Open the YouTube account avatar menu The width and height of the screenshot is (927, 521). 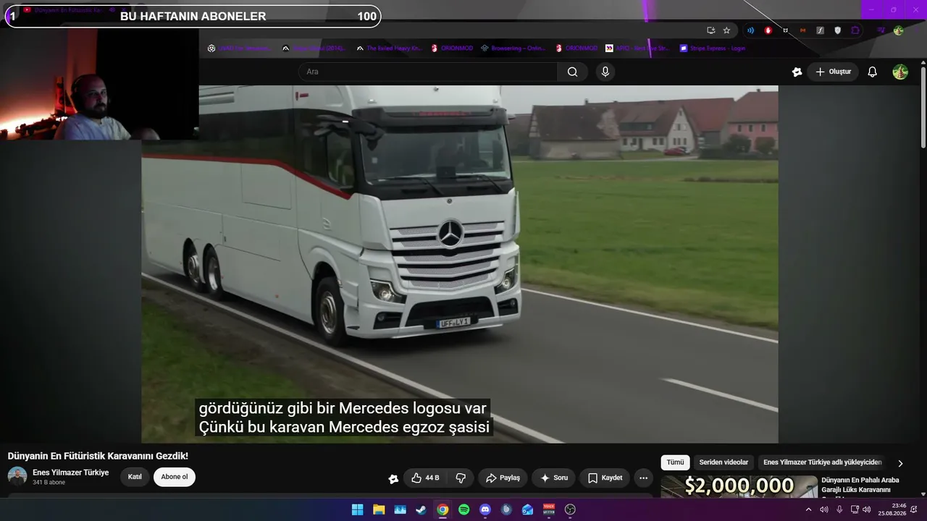[x=900, y=72]
